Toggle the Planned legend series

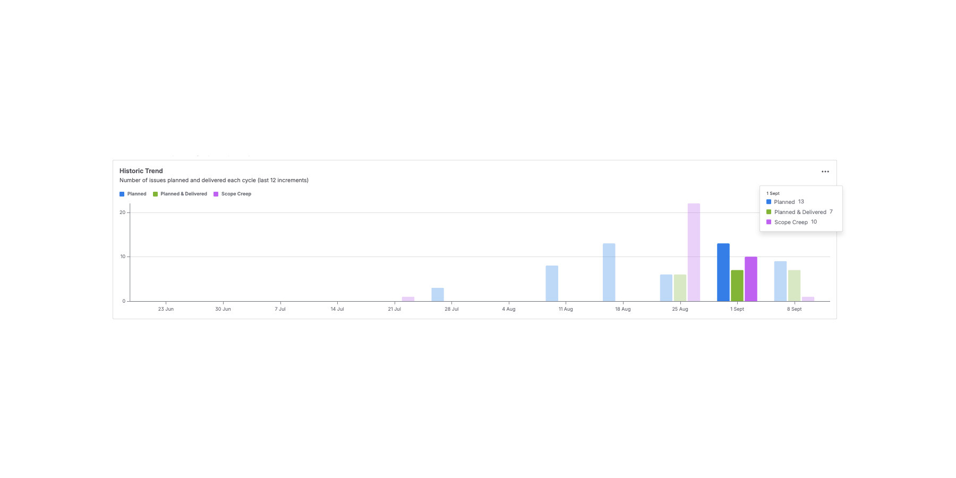click(x=133, y=194)
